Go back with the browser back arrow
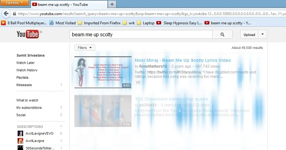Image resolution: width=286 pixels, height=150 pixels. [x=6, y=14]
